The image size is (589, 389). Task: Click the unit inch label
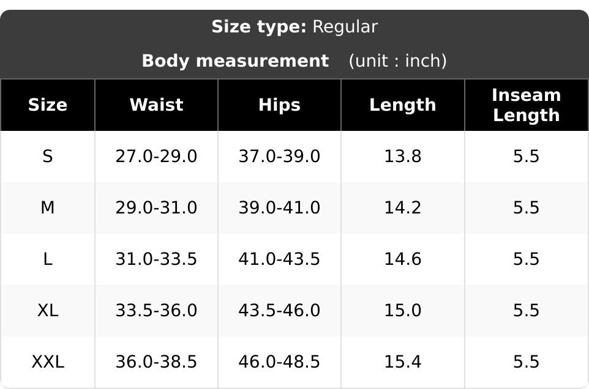point(398,61)
